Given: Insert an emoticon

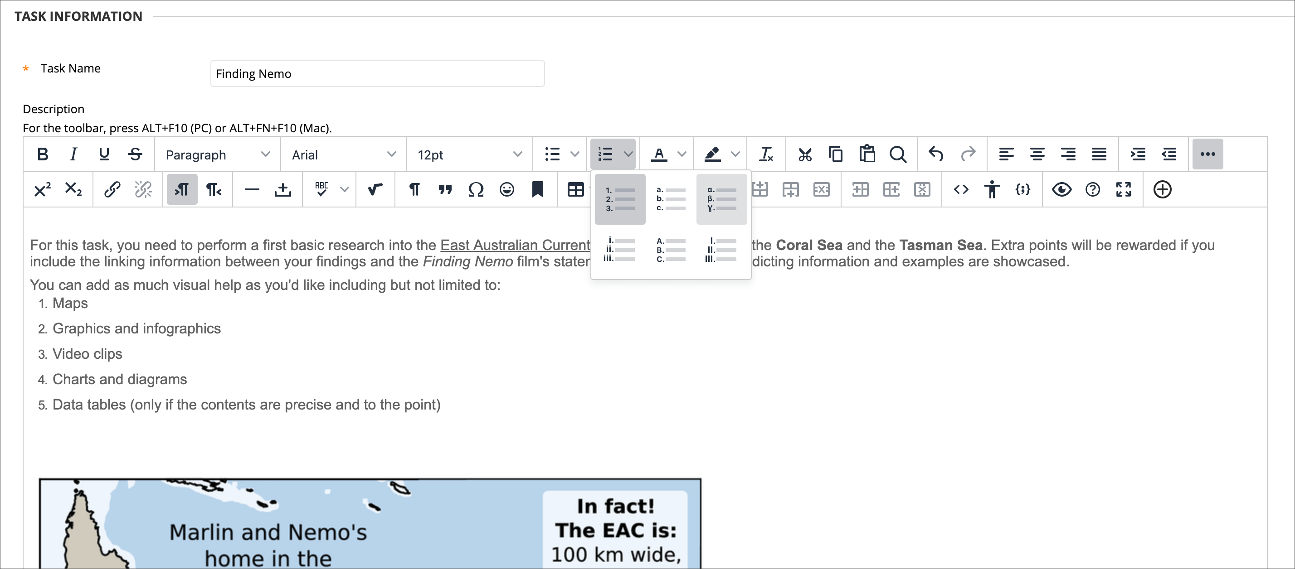Looking at the screenshot, I should [x=507, y=189].
